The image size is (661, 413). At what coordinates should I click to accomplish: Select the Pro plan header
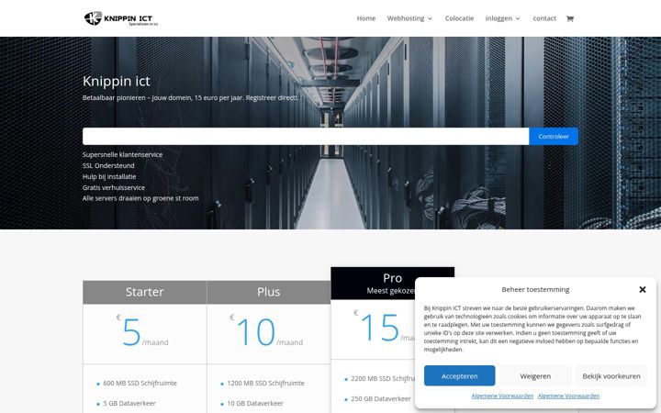(x=393, y=284)
